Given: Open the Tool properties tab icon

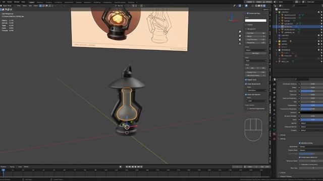Looking at the screenshot, I should [x=274, y=84].
